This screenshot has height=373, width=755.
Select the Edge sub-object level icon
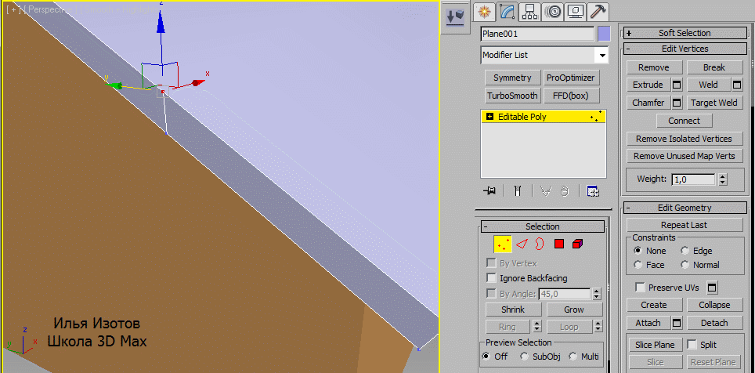[522, 244]
